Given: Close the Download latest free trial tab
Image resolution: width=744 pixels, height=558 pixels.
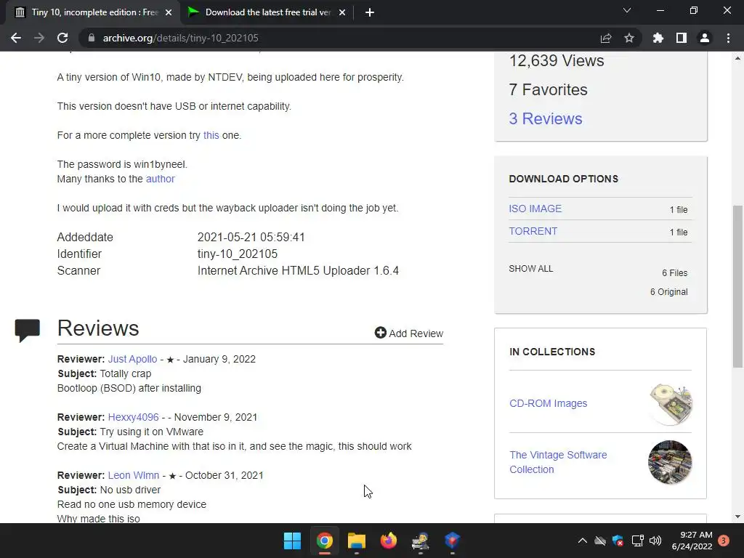Looking at the screenshot, I should (x=342, y=12).
